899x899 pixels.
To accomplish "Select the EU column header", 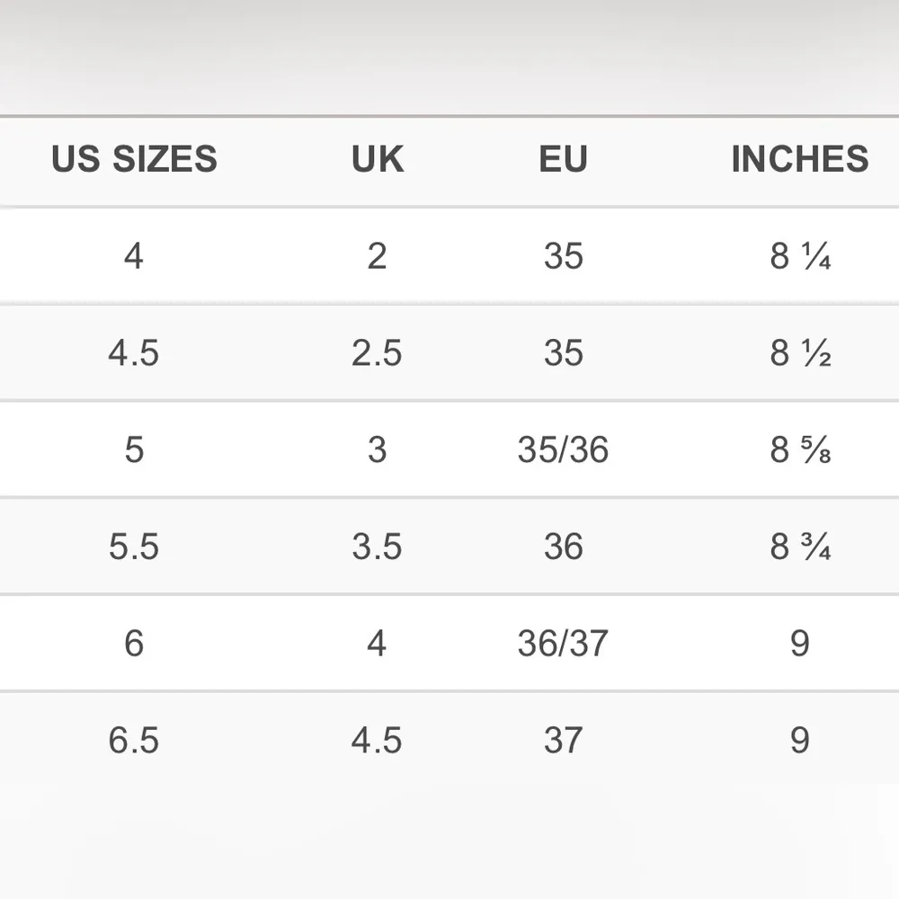I will (x=564, y=159).
